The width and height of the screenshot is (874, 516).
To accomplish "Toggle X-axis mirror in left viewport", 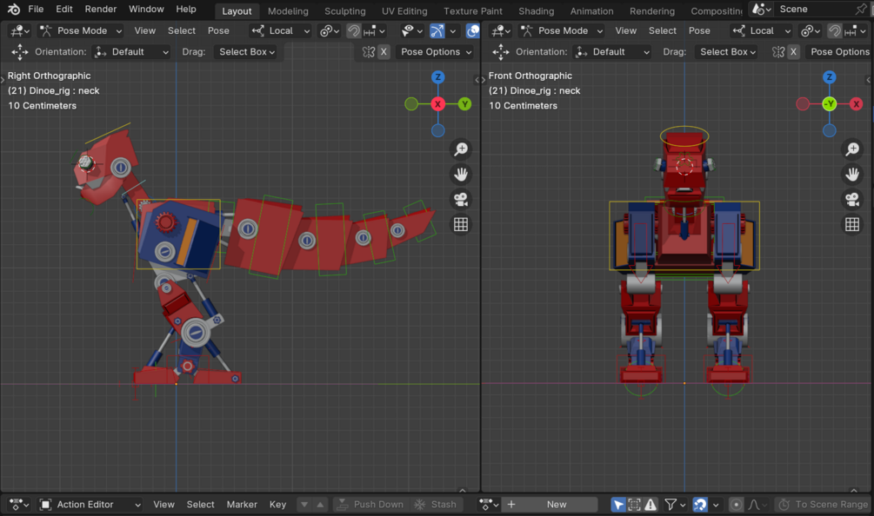I will (384, 52).
